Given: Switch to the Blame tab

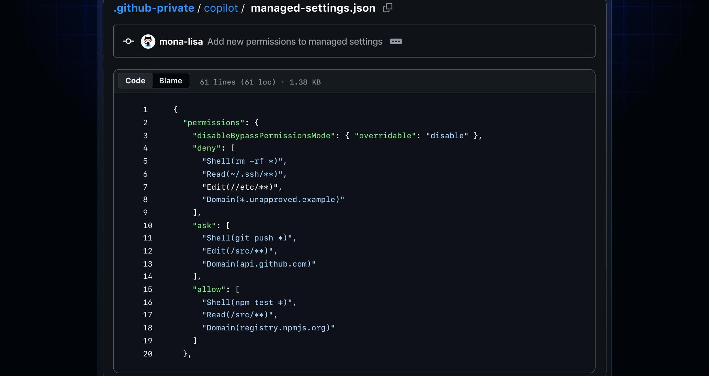Looking at the screenshot, I should pos(170,81).
